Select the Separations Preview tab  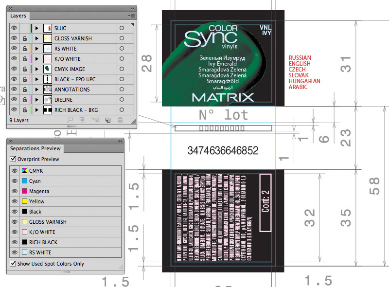tap(36, 148)
